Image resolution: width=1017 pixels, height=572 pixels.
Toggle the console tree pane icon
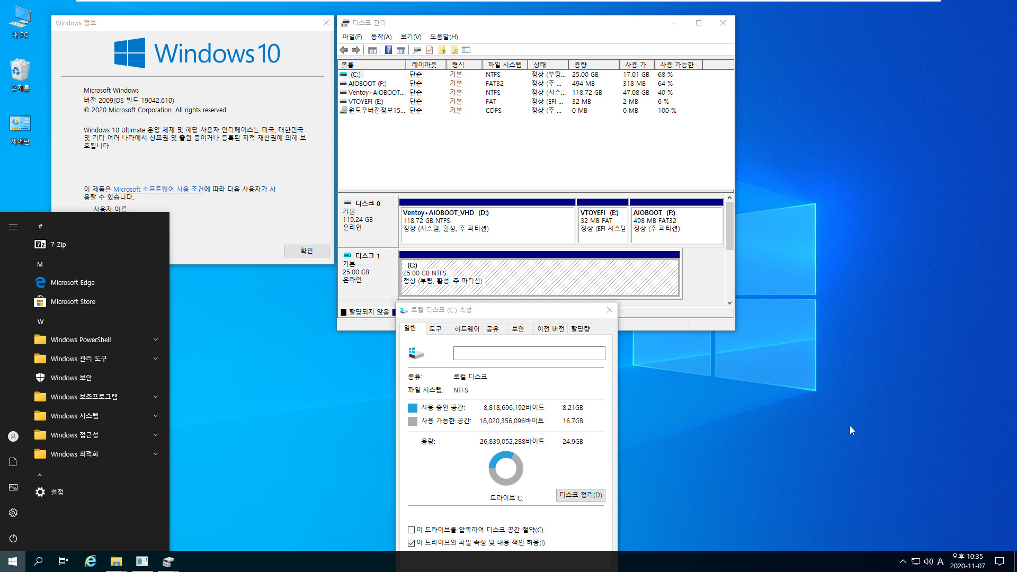372,50
